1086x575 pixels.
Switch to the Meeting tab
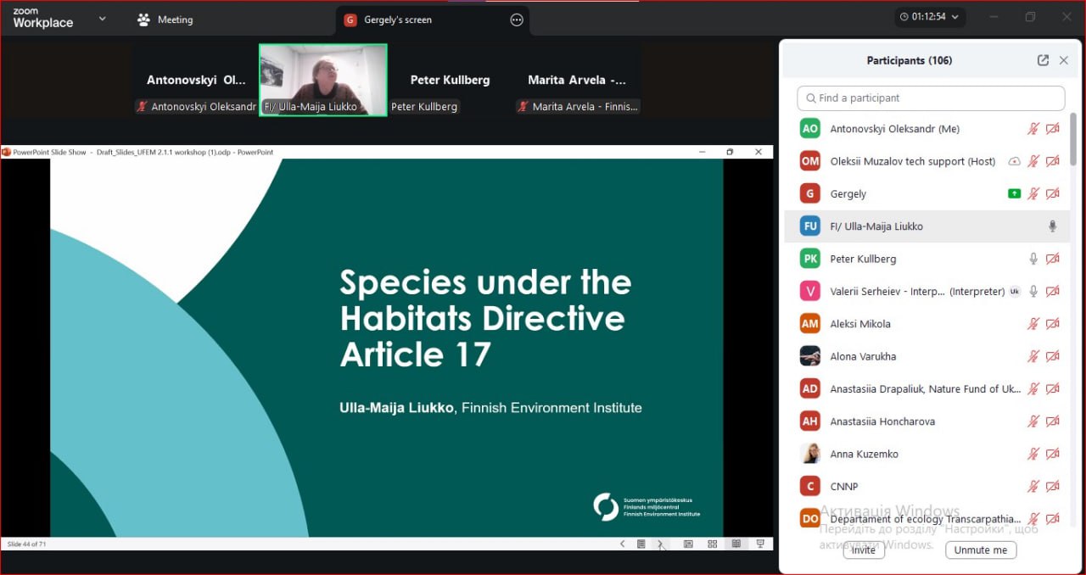tap(165, 20)
